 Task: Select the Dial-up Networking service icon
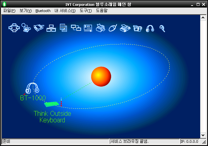(x=26, y=28)
